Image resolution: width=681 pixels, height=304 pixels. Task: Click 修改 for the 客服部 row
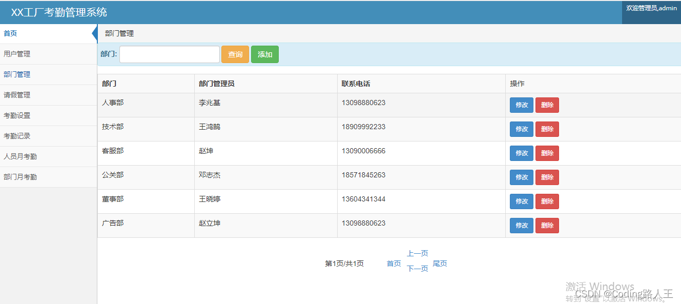[521, 153]
